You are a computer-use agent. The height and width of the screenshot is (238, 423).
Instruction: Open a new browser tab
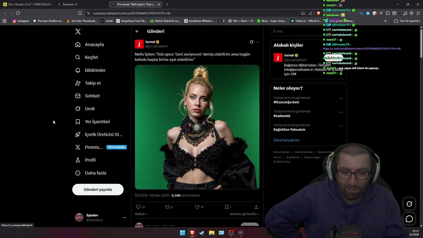coord(167,4)
